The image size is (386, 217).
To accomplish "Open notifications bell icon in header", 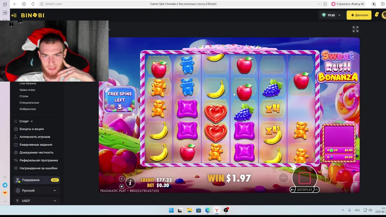I will 376,15.
